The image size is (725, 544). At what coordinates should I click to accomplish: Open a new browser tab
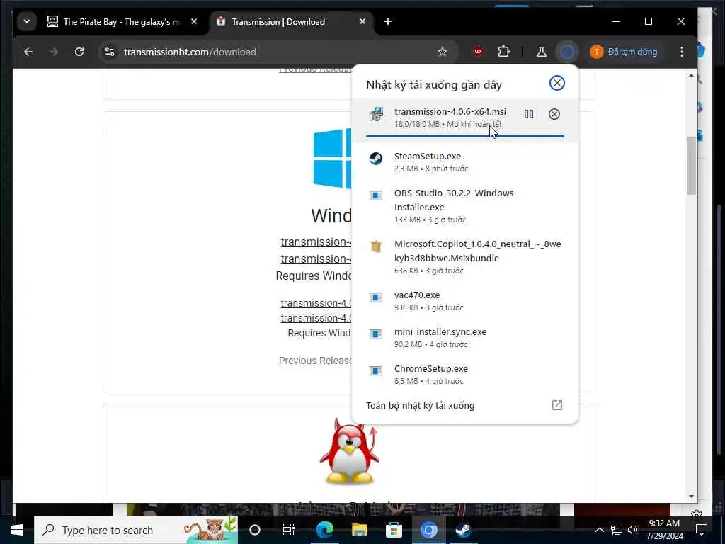pos(387,21)
